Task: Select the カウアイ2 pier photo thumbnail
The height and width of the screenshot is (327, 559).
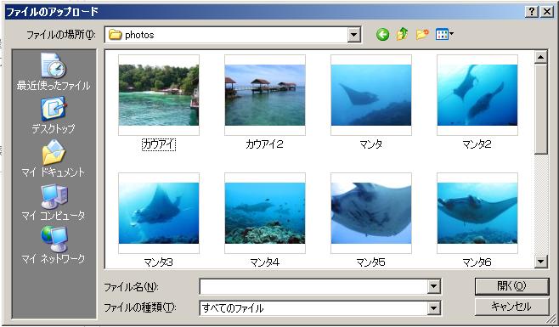Action: [265, 95]
